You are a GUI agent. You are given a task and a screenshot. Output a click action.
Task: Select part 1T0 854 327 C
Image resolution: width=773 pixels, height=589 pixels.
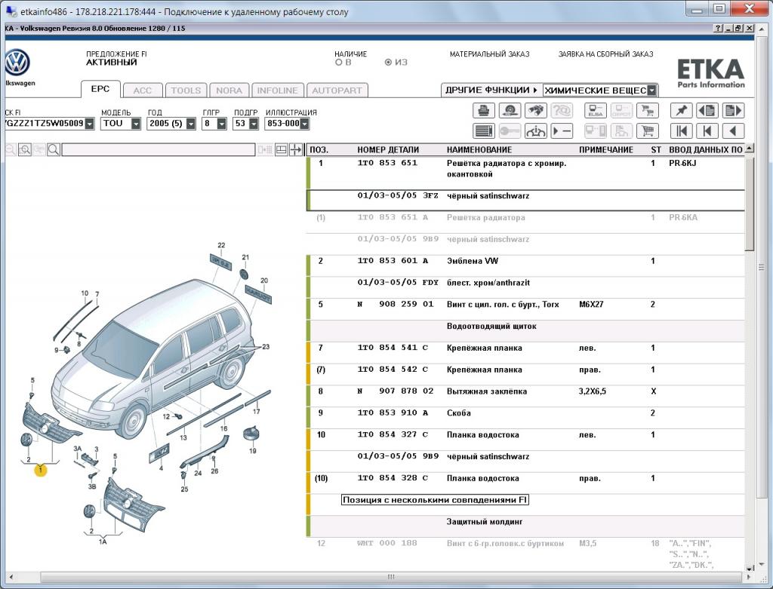(393, 435)
